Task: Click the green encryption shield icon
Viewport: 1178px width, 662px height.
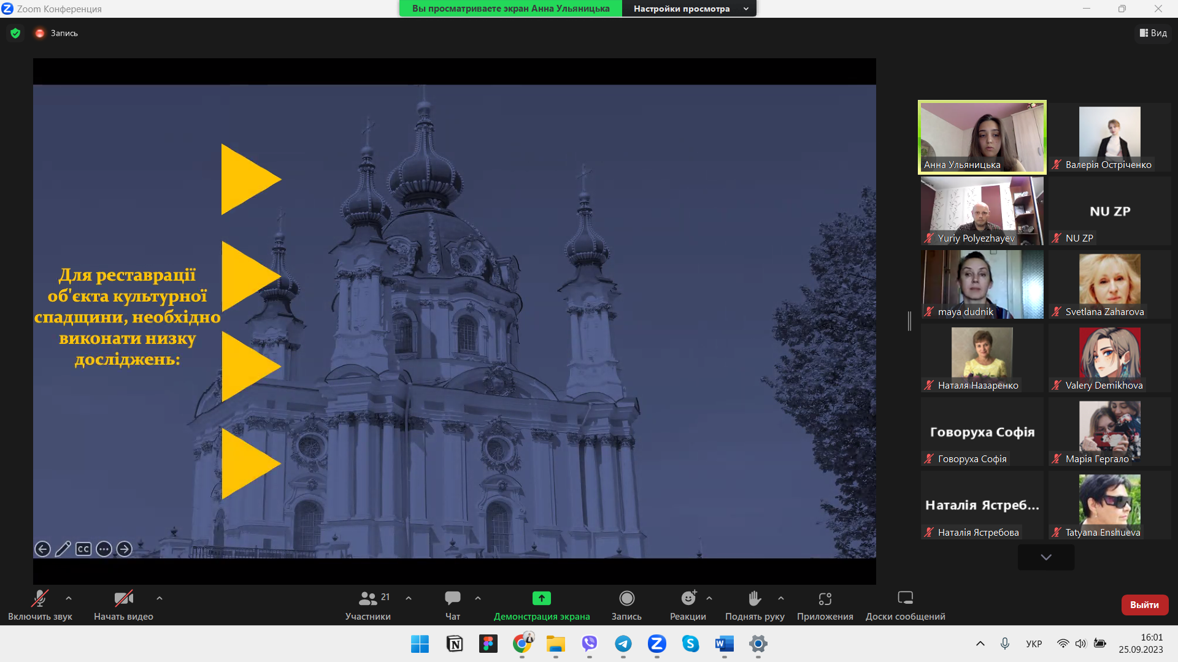Action: tap(15, 33)
